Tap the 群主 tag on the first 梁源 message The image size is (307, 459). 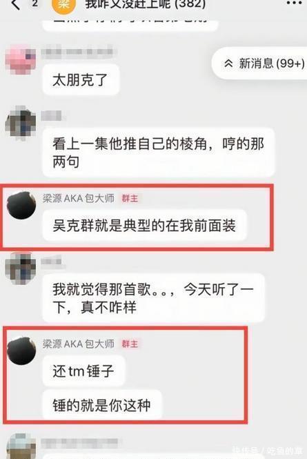coord(130,199)
